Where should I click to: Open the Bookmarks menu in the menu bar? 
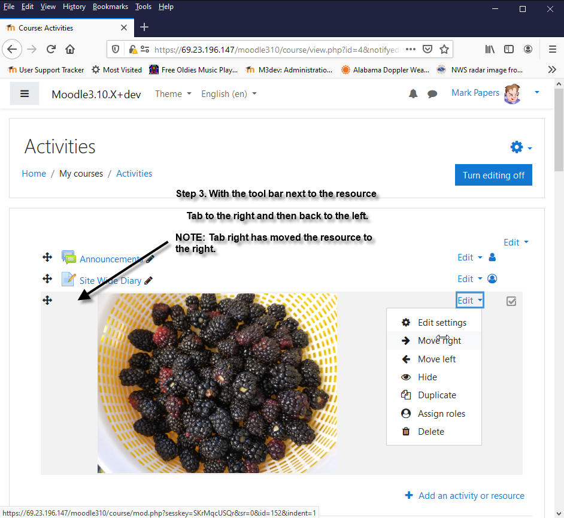click(110, 7)
